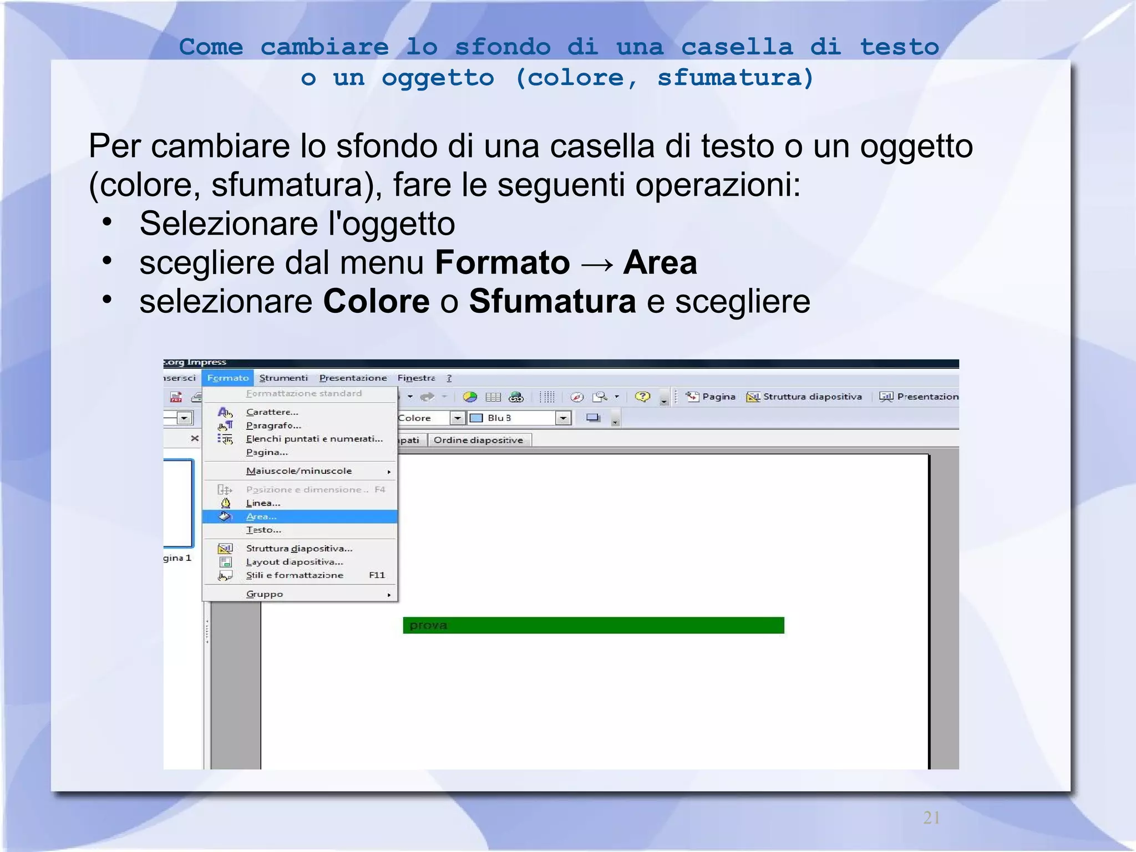Open the Strumenti menu

click(283, 378)
